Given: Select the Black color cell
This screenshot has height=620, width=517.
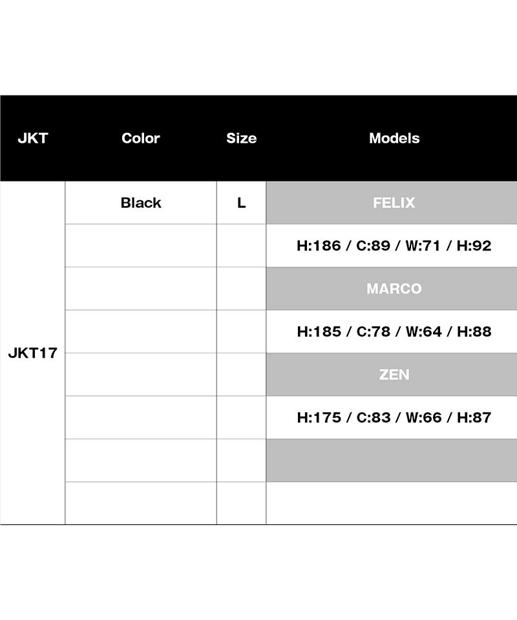Looking at the screenshot, I should click(x=140, y=203).
